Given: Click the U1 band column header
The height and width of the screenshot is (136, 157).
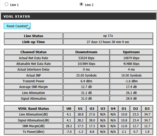Looking at the screenshot, I should (80, 108).
